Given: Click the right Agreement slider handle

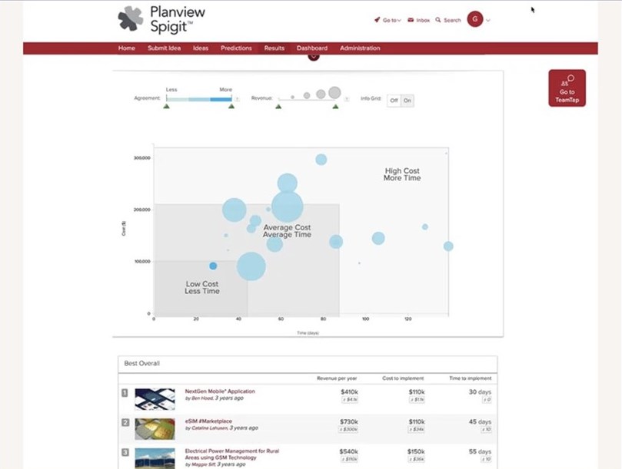Looking at the screenshot, I should pos(231,107).
